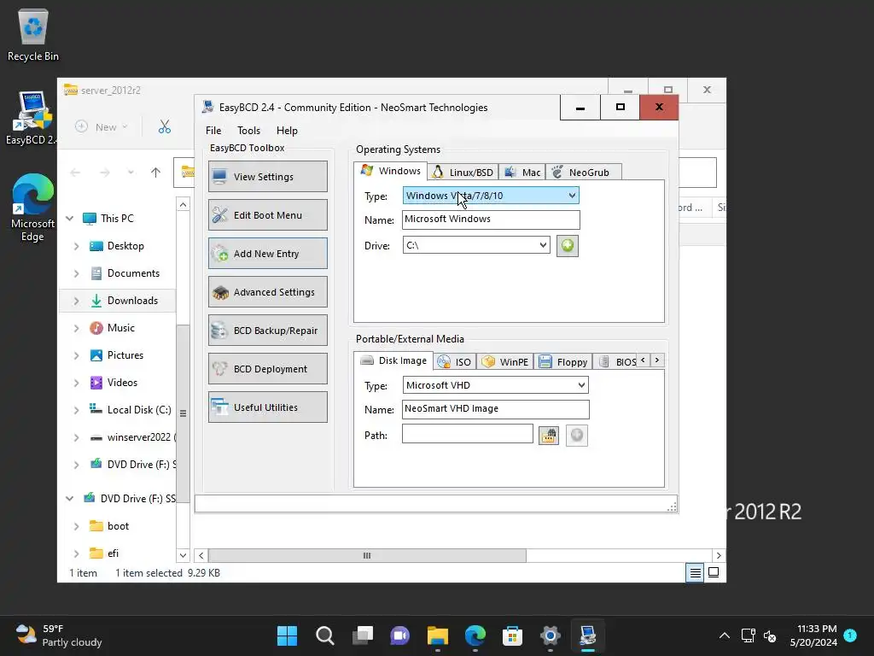Screen dimensions: 874x656
Task: Switch to Linux/BSD tab
Action: click(x=463, y=173)
